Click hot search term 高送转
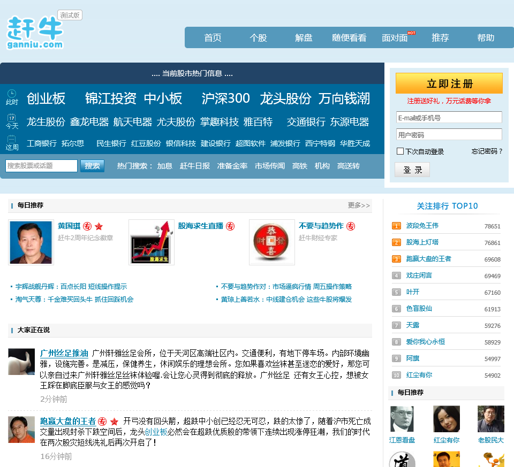This screenshot has width=514, height=467. tap(349, 166)
